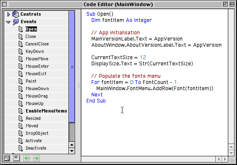
Task: Click the 'App initialisation' comment line
Action: coord(115,33)
